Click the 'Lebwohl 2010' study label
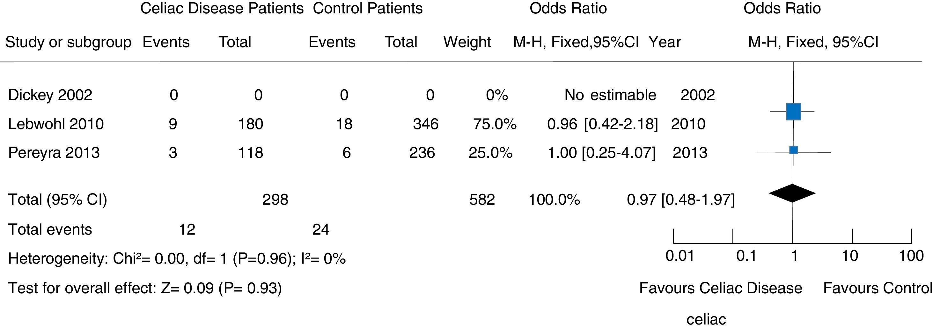 click(56, 124)
